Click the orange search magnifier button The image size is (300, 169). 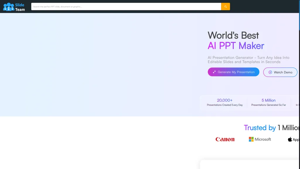[225, 6]
